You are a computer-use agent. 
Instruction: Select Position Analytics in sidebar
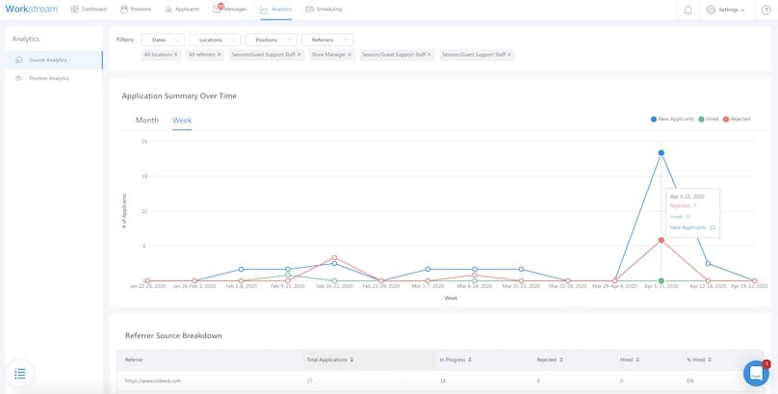[x=49, y=78]
